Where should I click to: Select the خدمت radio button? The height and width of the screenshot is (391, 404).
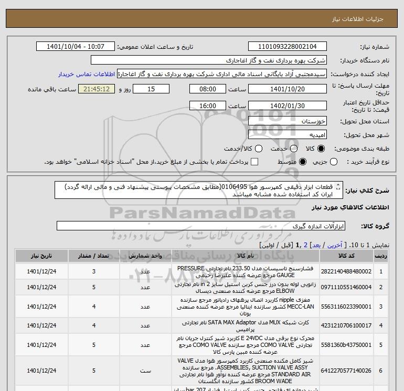coord(294,149)
